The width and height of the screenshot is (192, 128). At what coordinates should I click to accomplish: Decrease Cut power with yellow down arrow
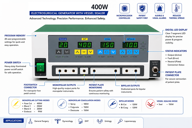point(91,52)
